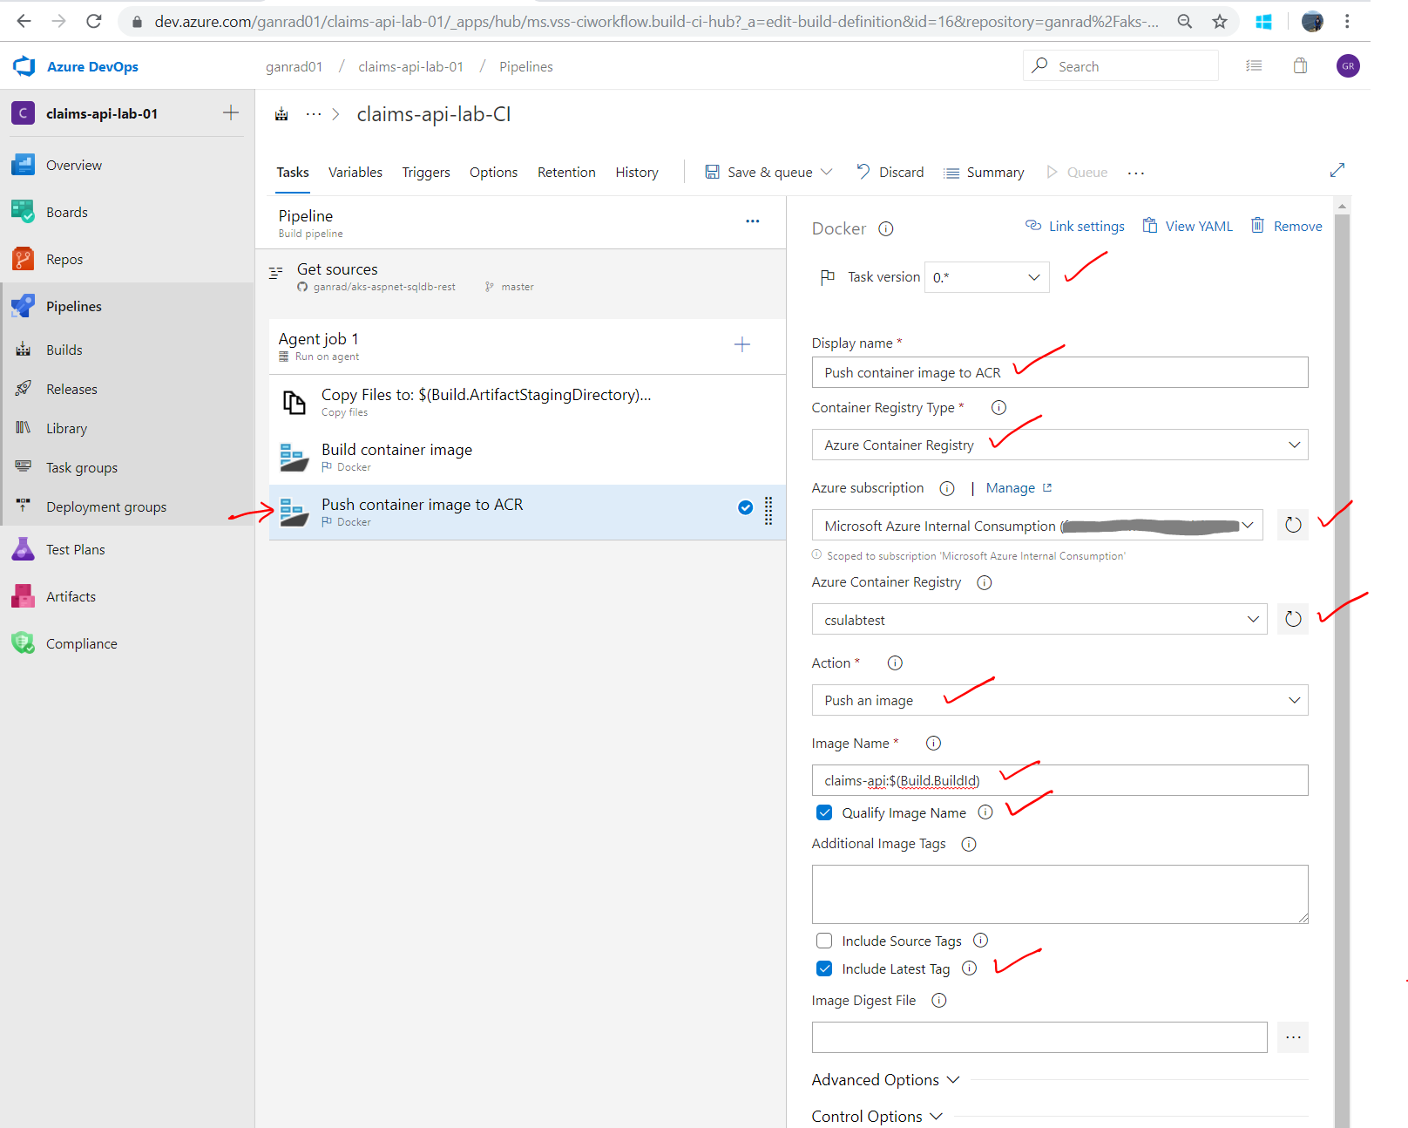Image resolution: width=1408 pixels, height=1128 pixels.
Task: Open the pipelines Library
Action: (66, 428)
